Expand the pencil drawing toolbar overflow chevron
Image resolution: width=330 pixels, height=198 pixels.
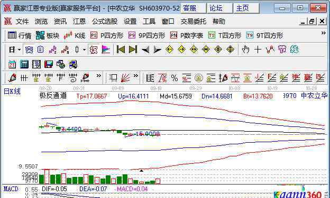click(98, 76)
